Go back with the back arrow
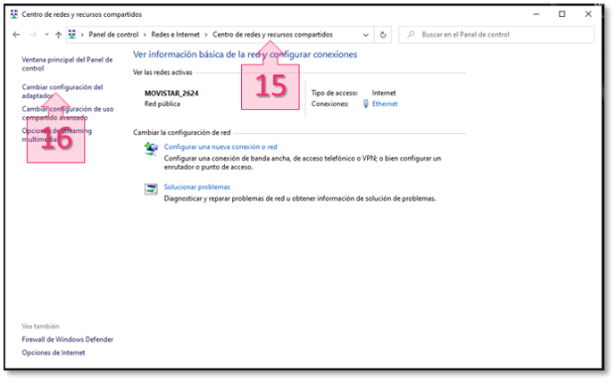 pyautogui.click(x=16, y=35)
